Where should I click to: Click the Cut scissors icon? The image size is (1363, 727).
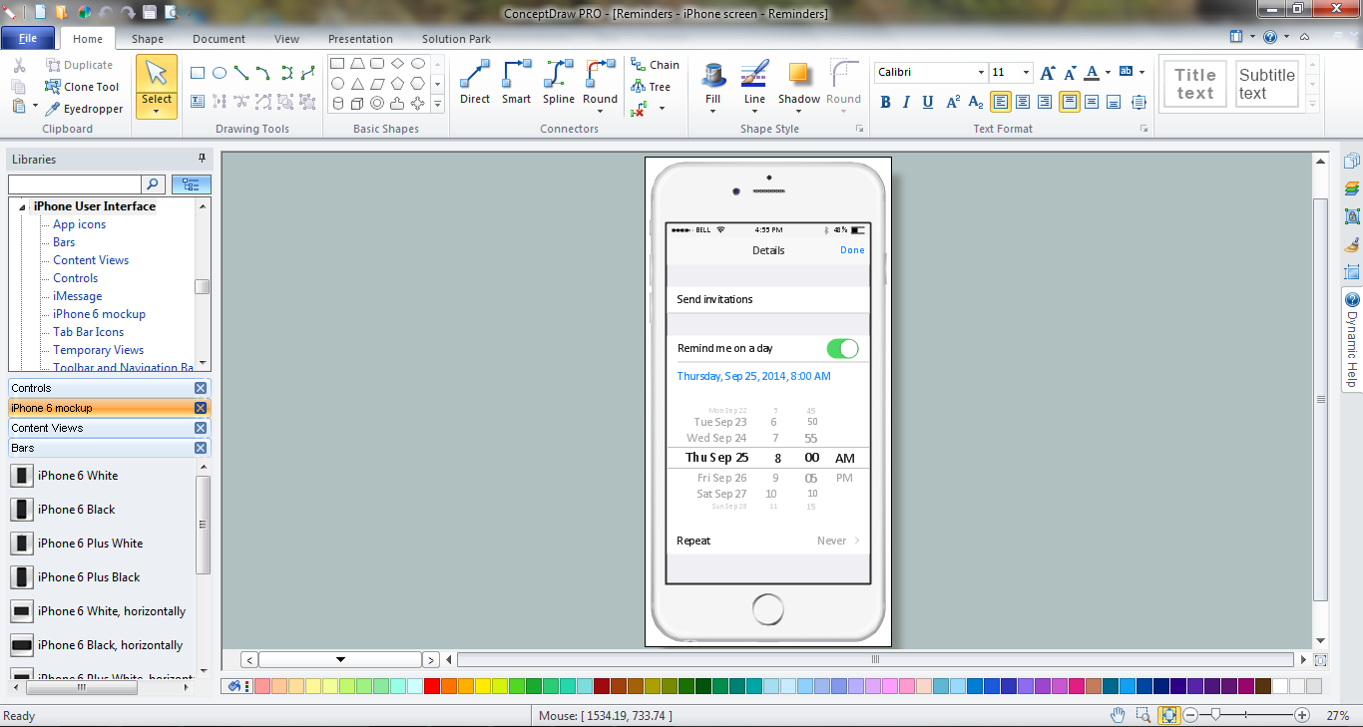click(19, 66)
